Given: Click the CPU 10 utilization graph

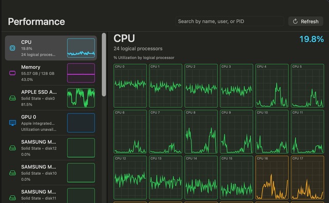Looking at the screenshot, I should pos(272,132).
